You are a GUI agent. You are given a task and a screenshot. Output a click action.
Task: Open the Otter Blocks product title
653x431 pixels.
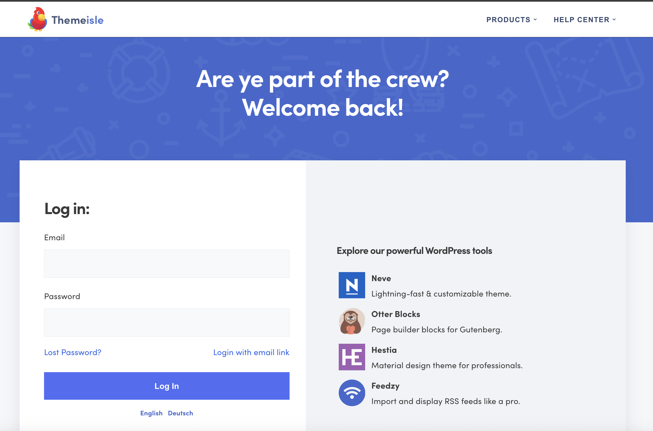point(396,314)
